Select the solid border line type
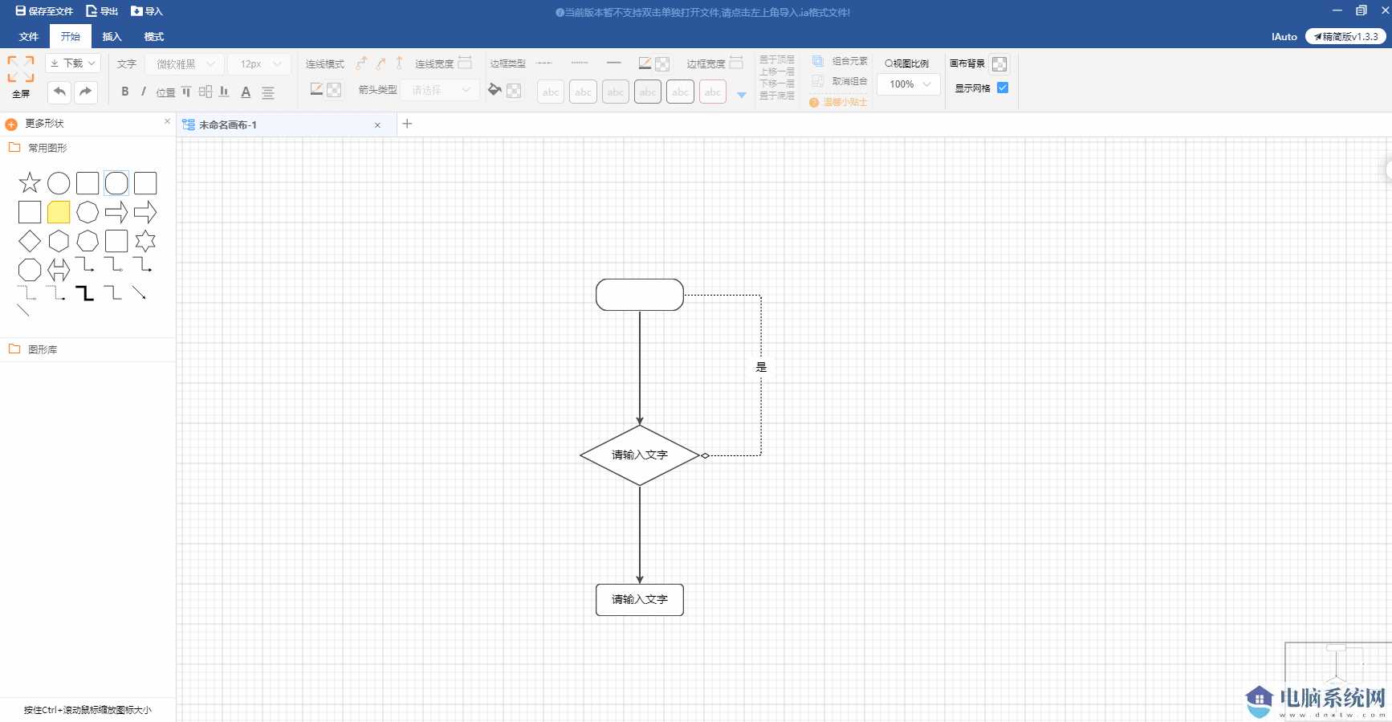Viewport: 1392px width, 722px height. 614,63
